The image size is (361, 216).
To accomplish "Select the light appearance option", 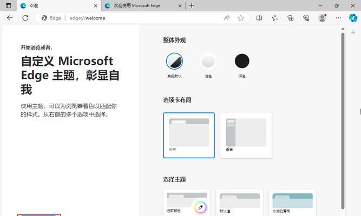I will tap(208, 61).
